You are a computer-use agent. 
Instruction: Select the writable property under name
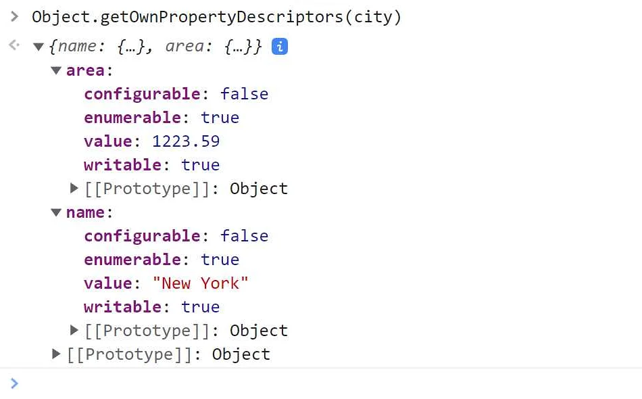pyautogui.click(x=122, y=307)
